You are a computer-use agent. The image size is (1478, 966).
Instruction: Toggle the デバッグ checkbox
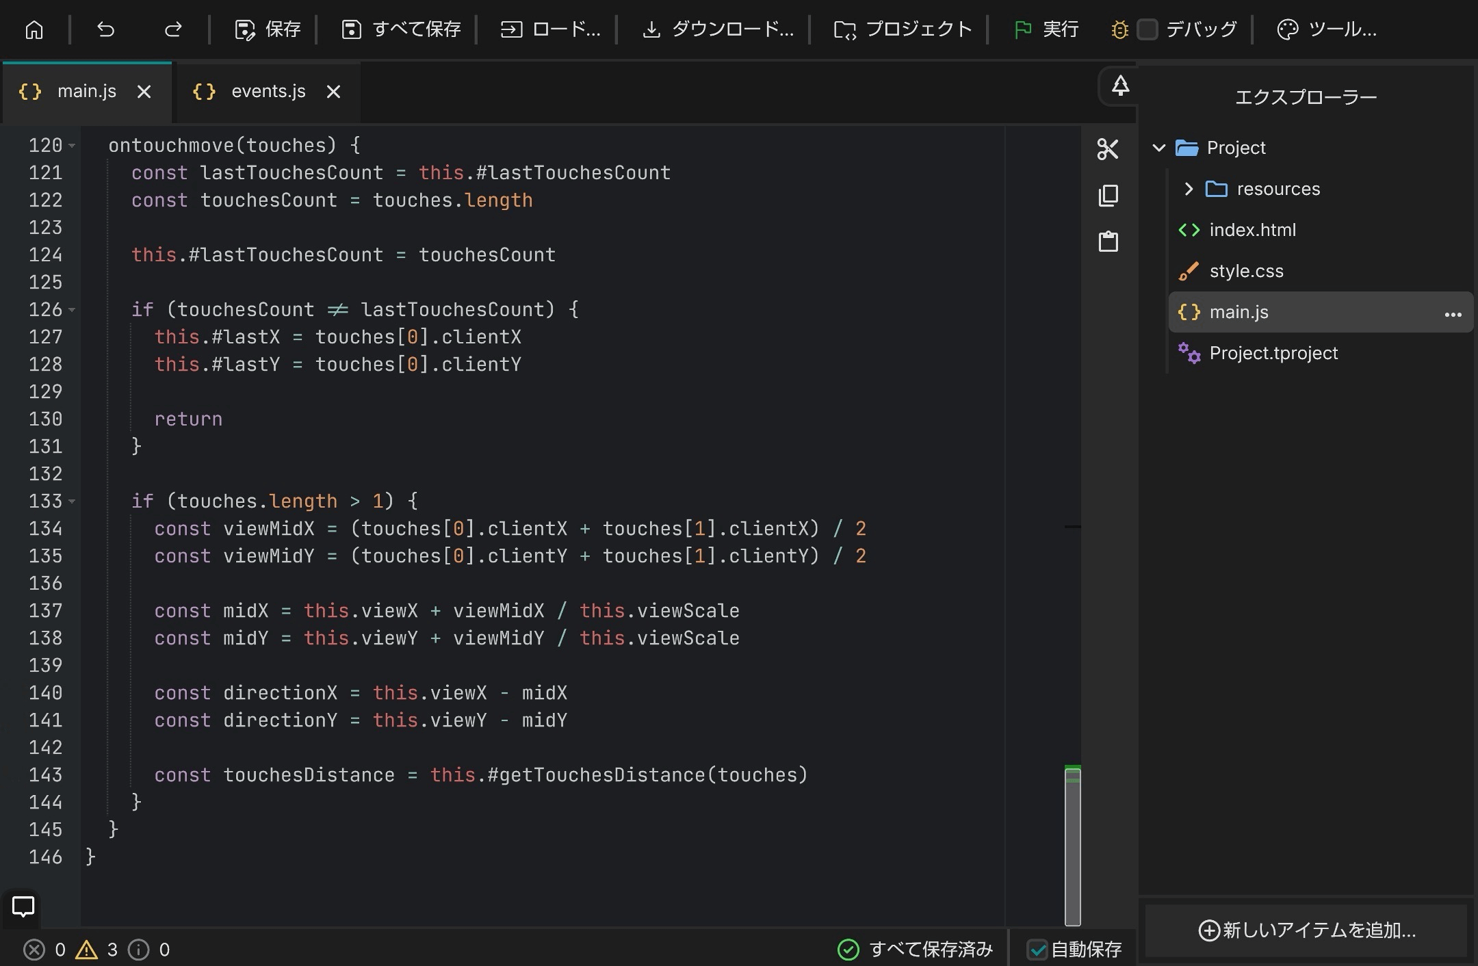pyautogui.click(x=1147, y=29)
